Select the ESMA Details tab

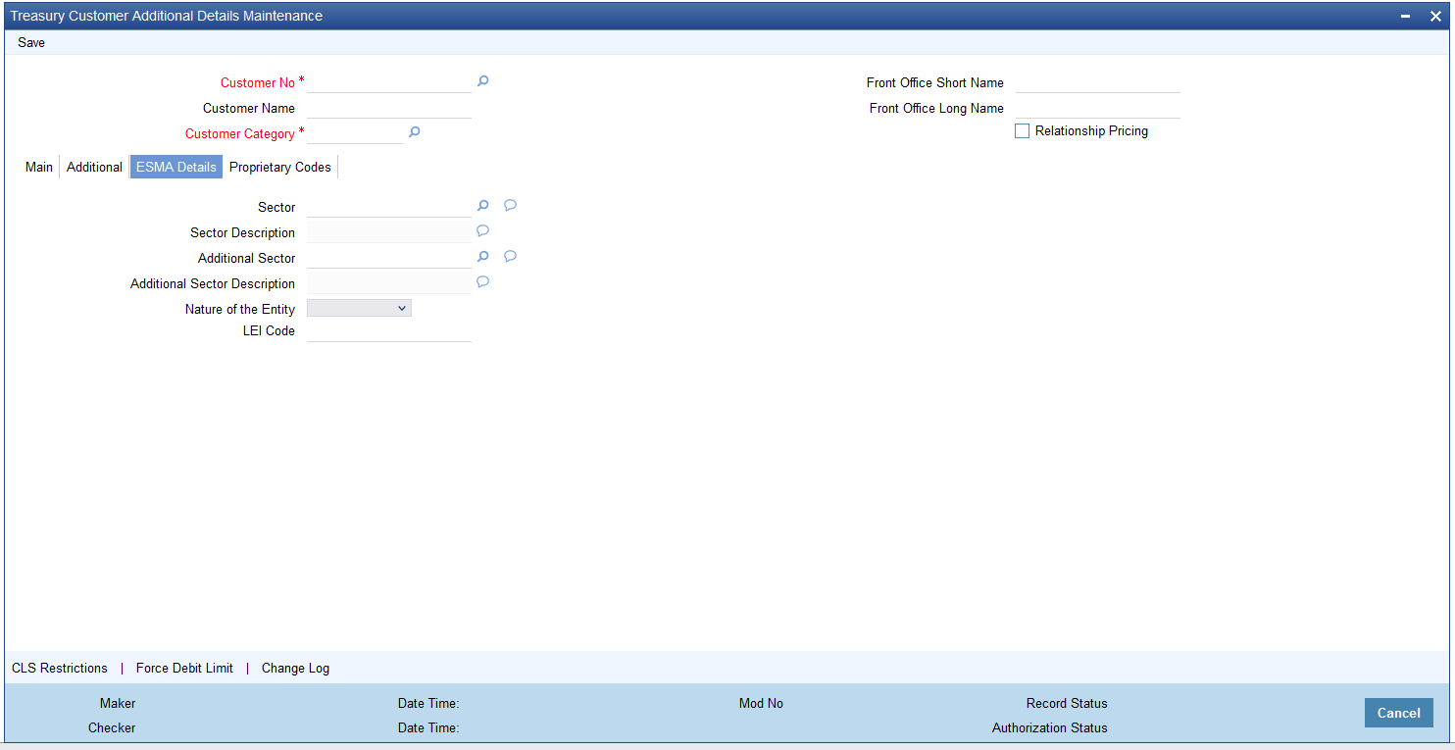pyautogui.click(x=176, y=168)
